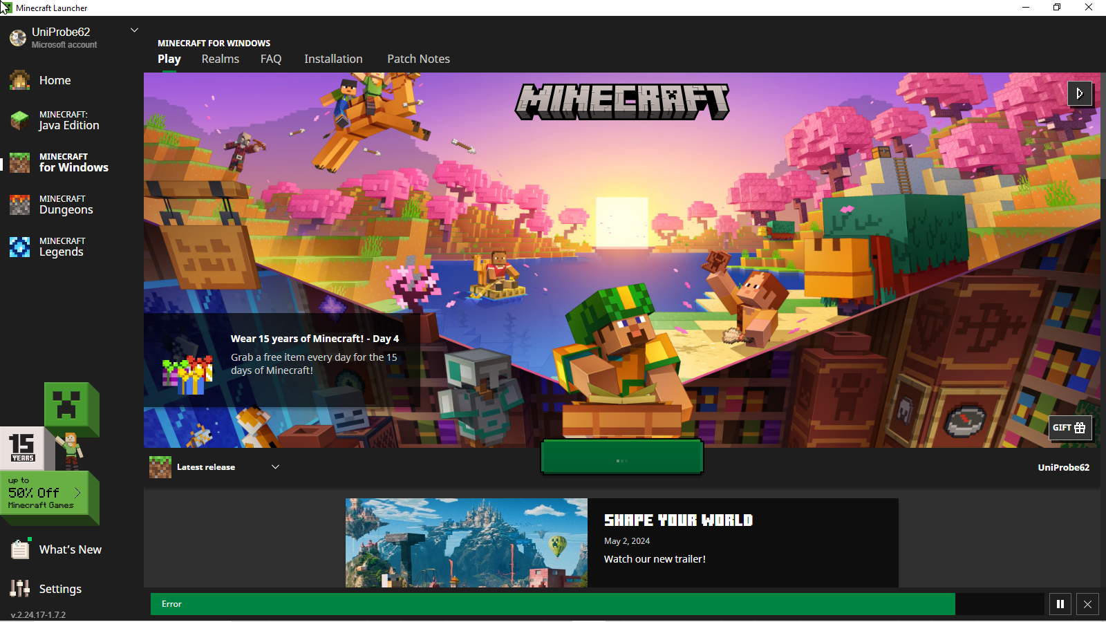Cancel the download with the X button
This screenshot has height=622, width=1106.
(1087, 604)
